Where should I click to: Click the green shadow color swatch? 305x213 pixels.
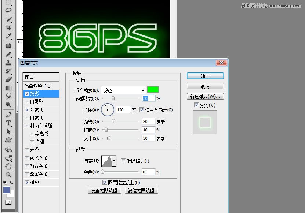click(153, 90)
